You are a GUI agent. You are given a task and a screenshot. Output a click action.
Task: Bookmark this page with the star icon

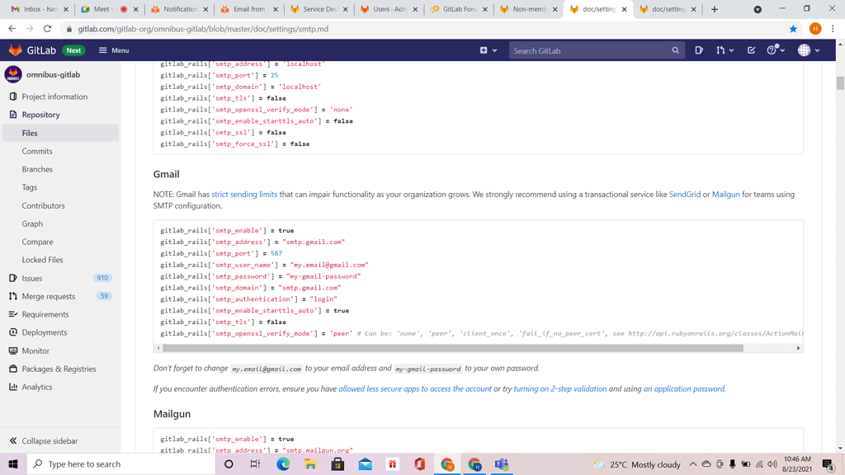(x=793, y=27)
